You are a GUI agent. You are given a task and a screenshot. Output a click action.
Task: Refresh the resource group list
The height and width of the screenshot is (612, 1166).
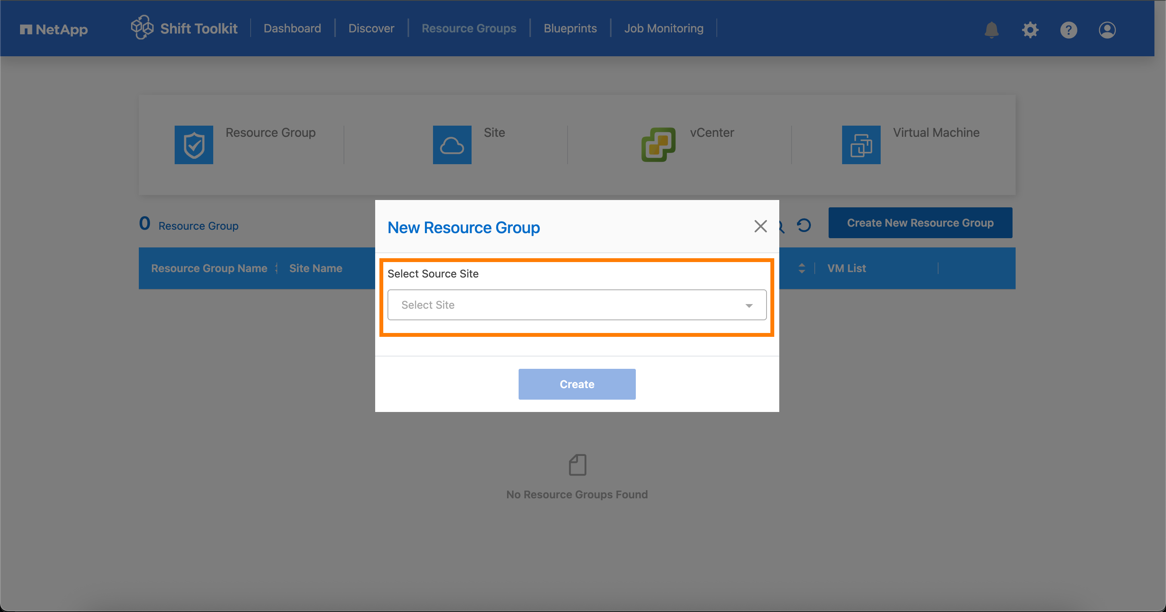click(804, 225)
